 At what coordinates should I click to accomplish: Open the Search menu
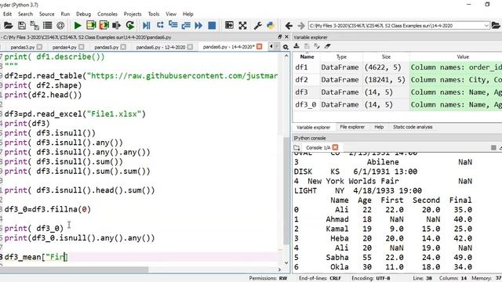point(25,14)
